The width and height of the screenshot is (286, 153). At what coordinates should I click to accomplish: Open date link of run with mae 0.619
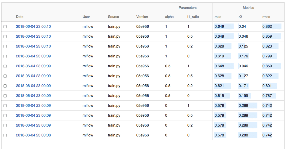pyautogui.click(x=33, y=56)
